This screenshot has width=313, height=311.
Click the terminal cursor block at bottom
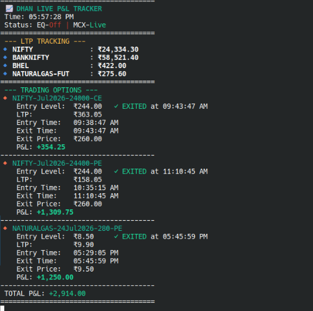tap(2, 308)
